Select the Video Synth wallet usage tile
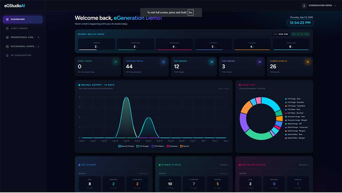 pyautogui.click(x=174, y=45)
